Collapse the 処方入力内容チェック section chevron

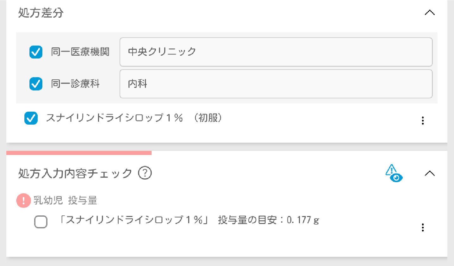[429, 173]
